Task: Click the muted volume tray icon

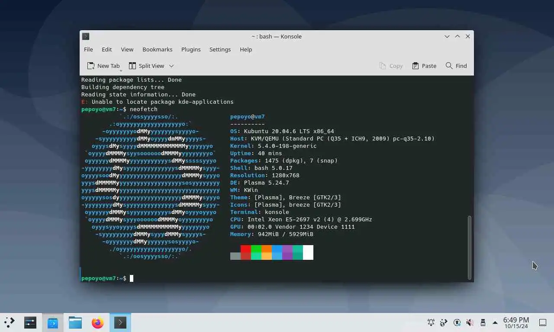Action: [470, 322]
